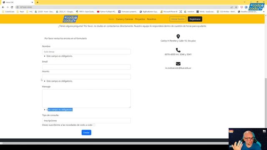Screen dimensions: 267x150
Task: Click the Codo a Codo navbar logo
Action: 71,19
